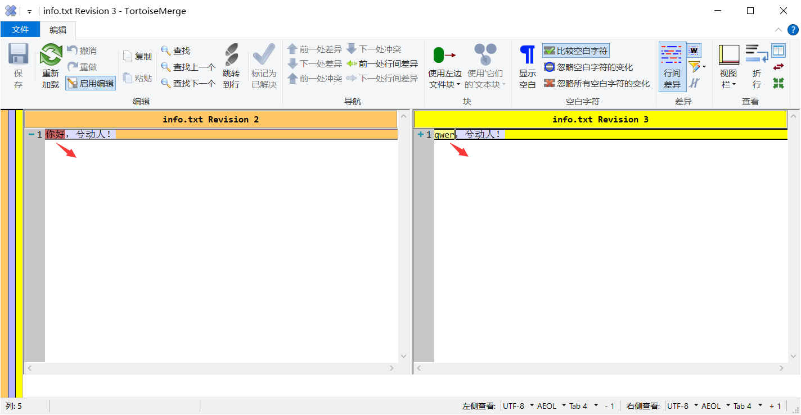Copy the selection with 复制
The height and width of the screenshot is (415, 801).
pyautogui.click(x=137, y=56)
